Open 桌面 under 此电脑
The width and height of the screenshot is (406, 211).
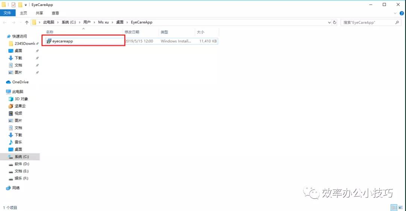[x=18, y=149]
